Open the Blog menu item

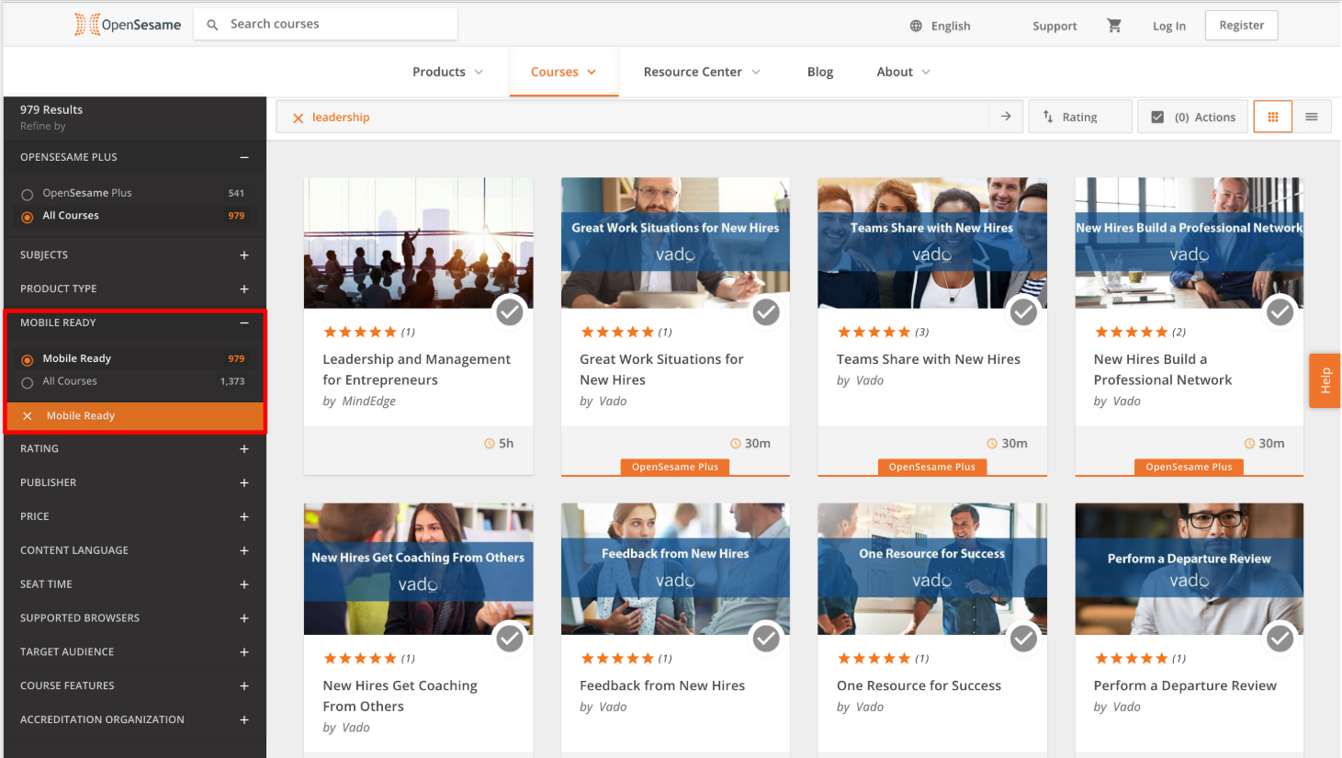819,72
